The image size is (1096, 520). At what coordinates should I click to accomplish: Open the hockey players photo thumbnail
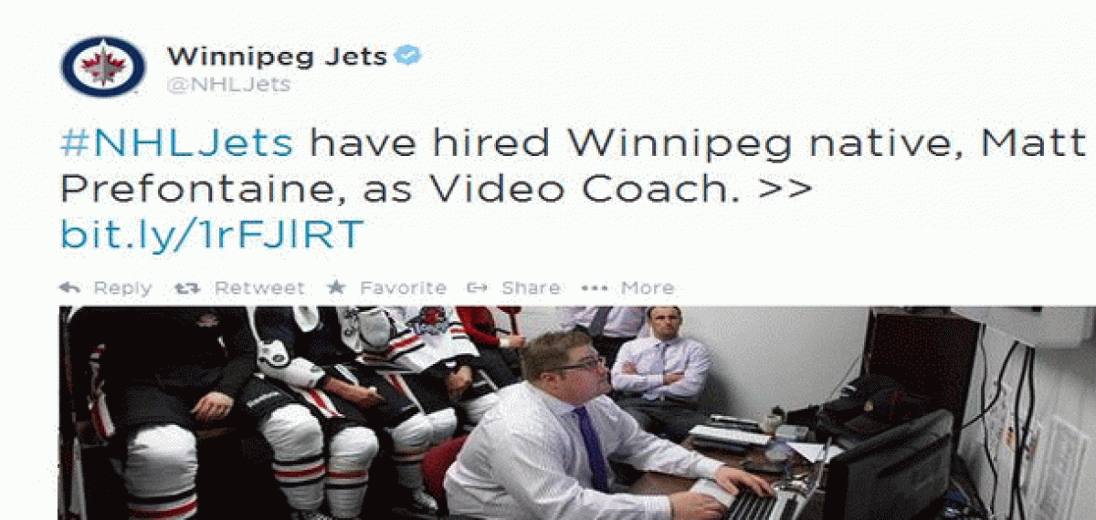[x=577, y=413]
